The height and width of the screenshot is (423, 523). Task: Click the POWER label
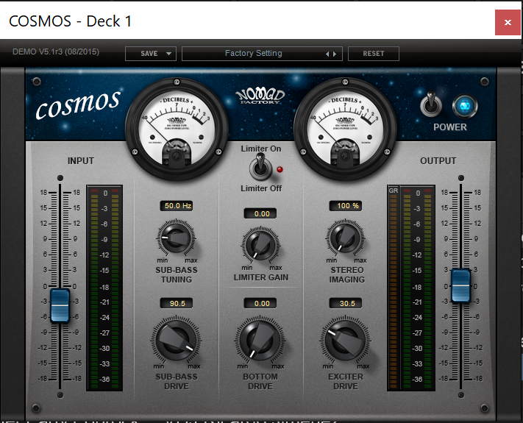[x=450, y=127]
